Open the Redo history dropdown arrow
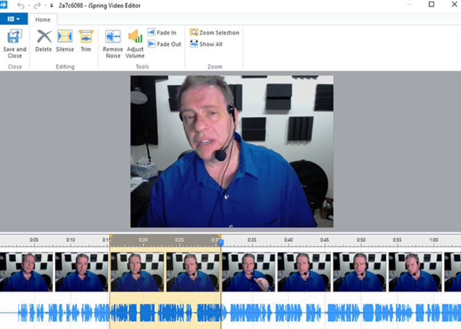 coord(45,6)
